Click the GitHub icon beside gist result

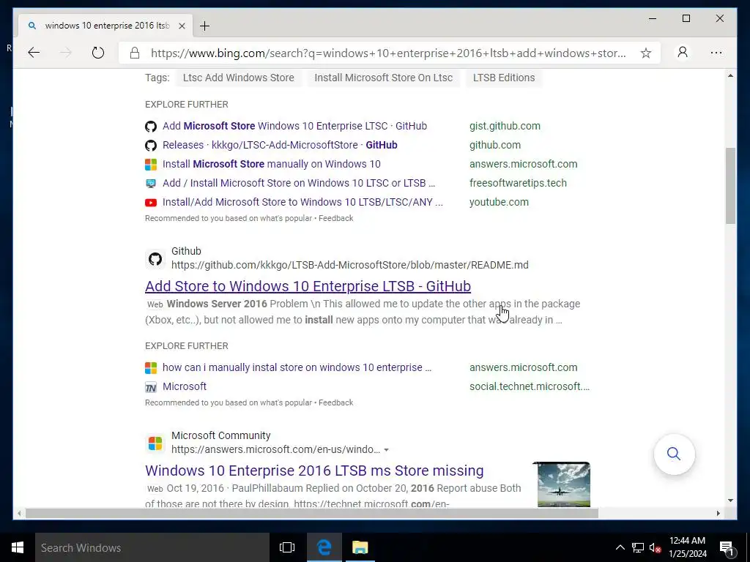pyautogui.click(x=151, y=126)
